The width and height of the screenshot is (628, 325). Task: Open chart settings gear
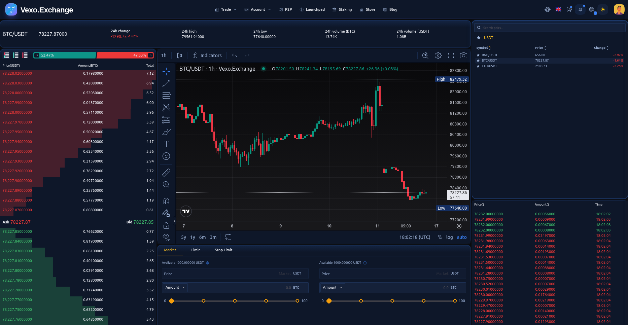pyautogui.click(x=438, y=56)
